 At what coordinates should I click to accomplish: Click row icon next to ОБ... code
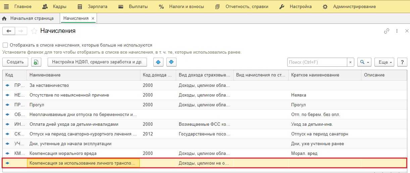pos(7,115)
